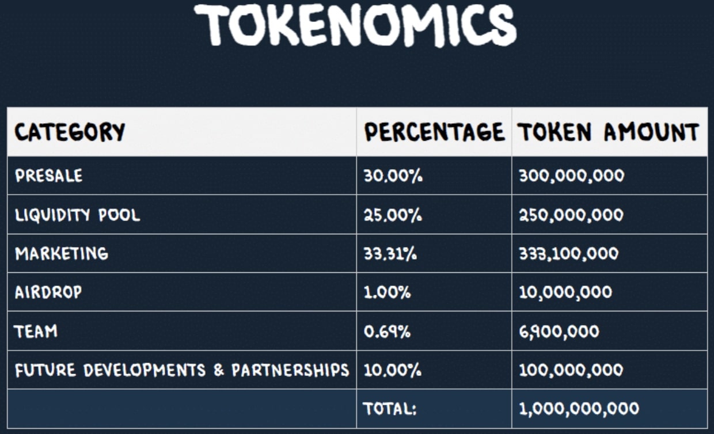This screenshot has width=714, height=434.
Task: Select the 33.31% marketing percentage
Action: click(x=390, y=253)
